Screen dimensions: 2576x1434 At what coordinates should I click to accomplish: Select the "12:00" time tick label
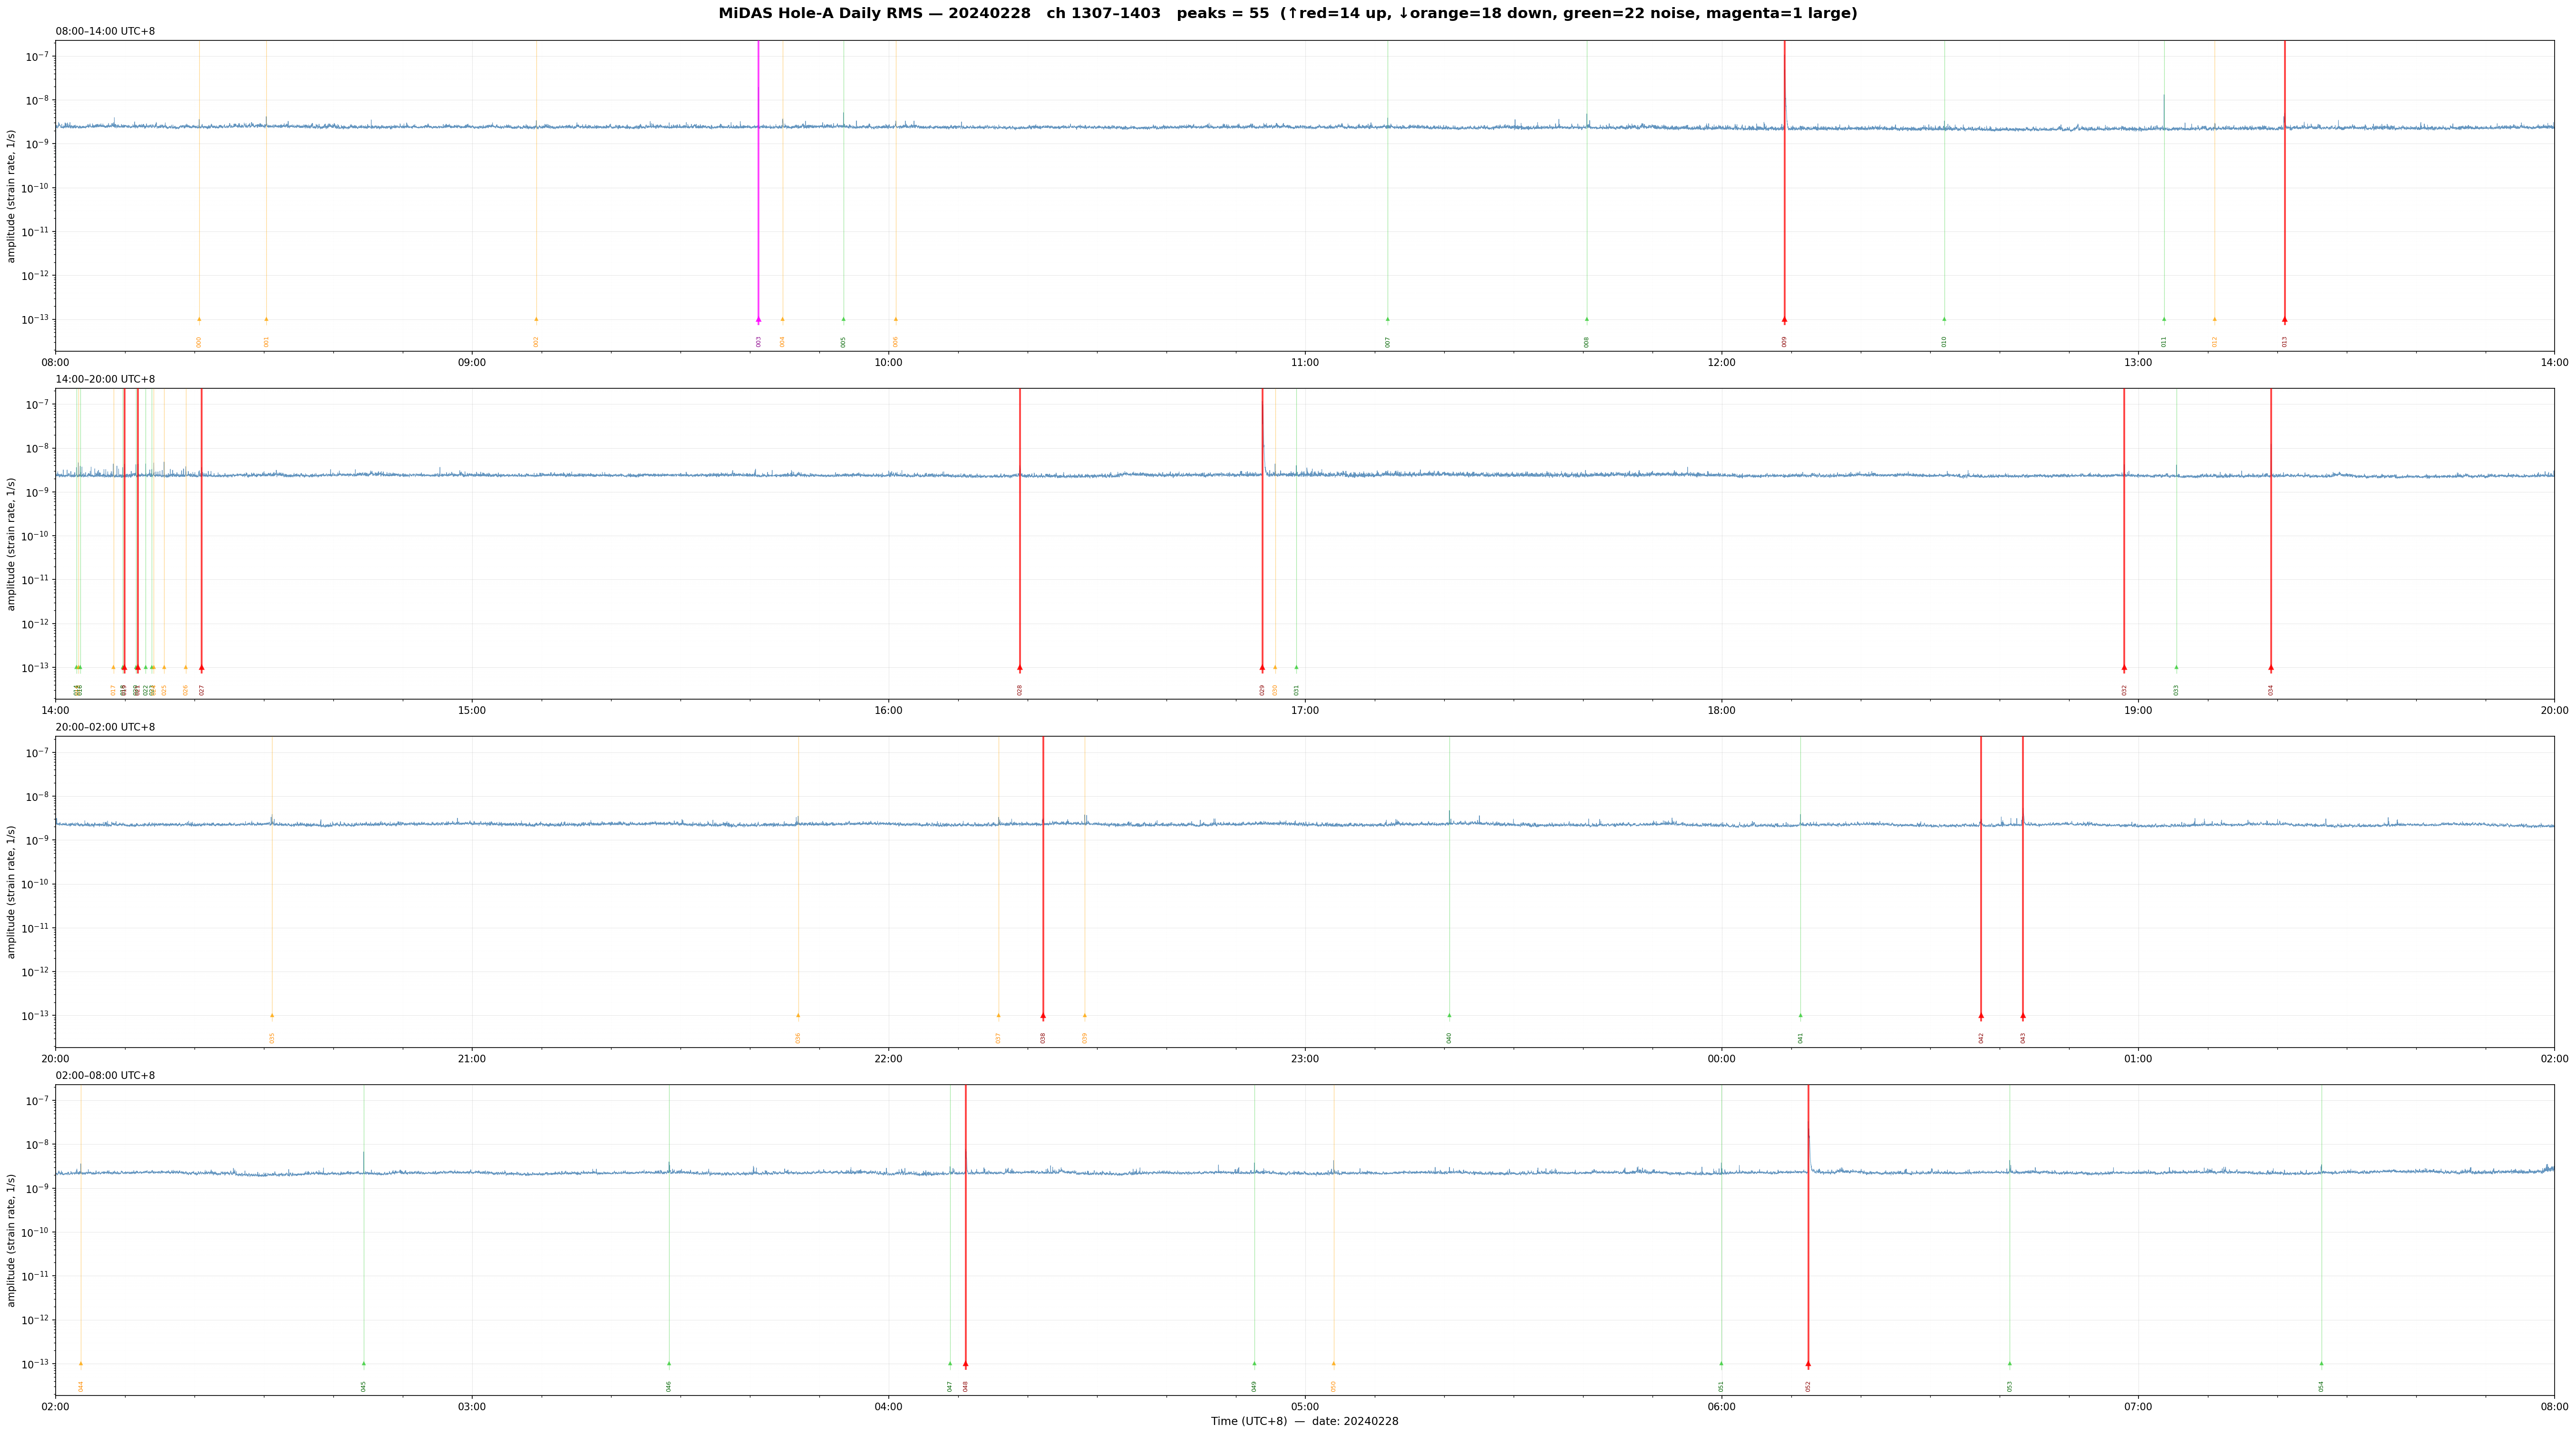point(1721,363)
